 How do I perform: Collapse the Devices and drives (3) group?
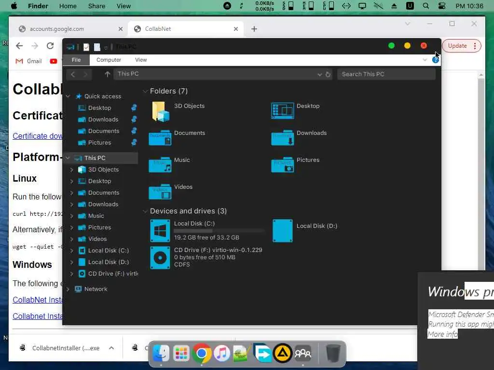[145, 211]
